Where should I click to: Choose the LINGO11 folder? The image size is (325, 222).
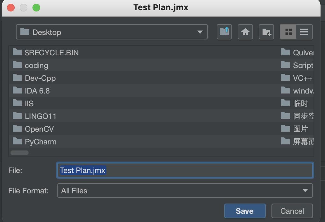coord(40,116)
